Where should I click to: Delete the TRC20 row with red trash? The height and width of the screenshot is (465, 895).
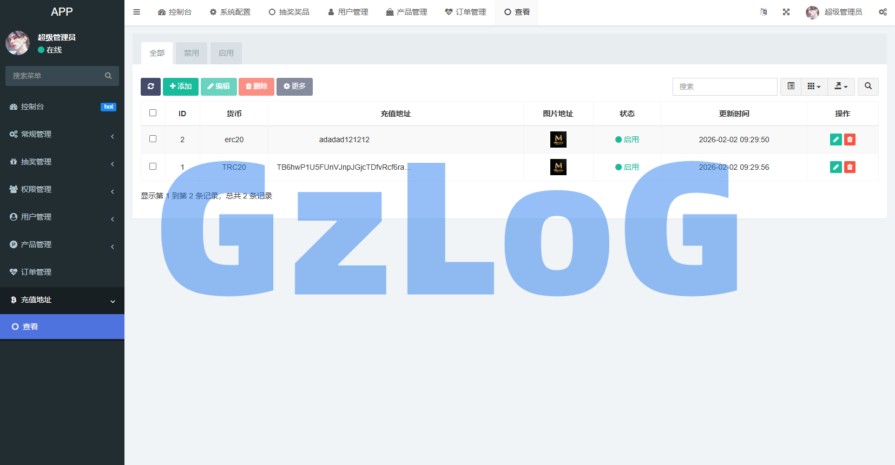pyautogui.click(x=850, y=167)
